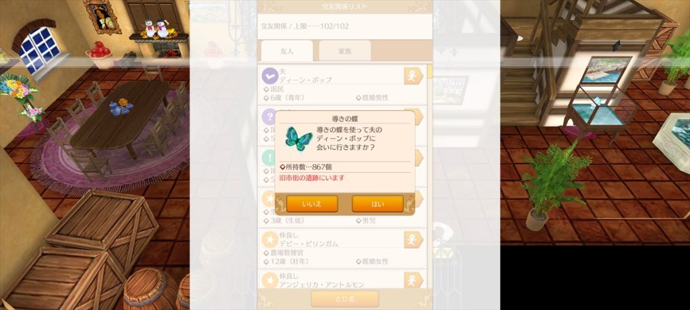This screenshot has width=690, height=310.
Task: Click the guiding butterfly item icon
Action: pos(299,139)
